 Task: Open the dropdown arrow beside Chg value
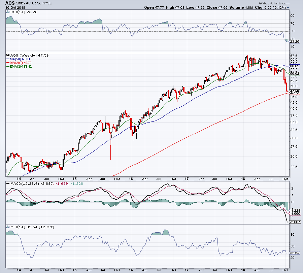(x=288, y=8)
